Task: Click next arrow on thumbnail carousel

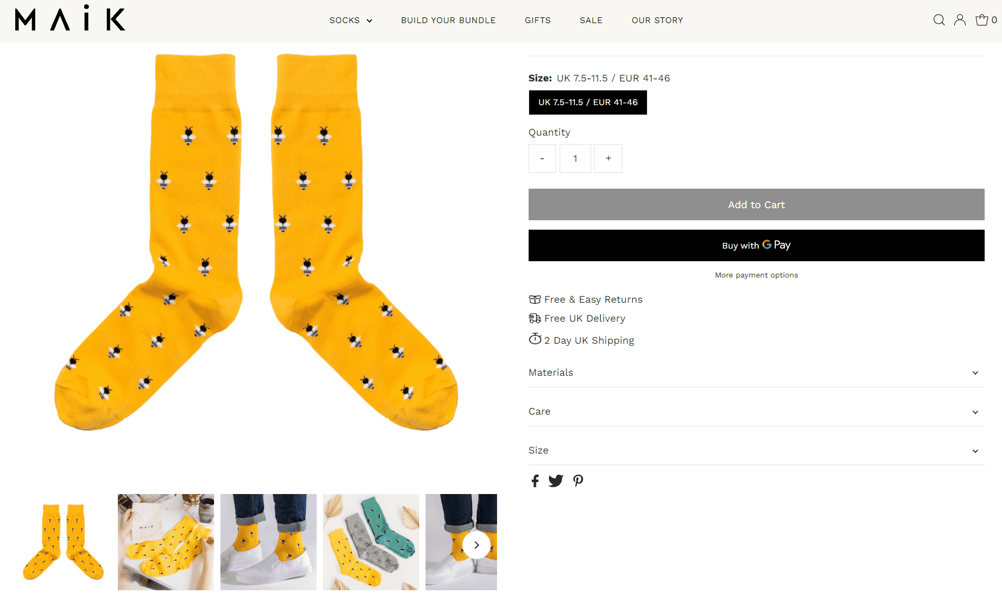Action: coord(477,545)
